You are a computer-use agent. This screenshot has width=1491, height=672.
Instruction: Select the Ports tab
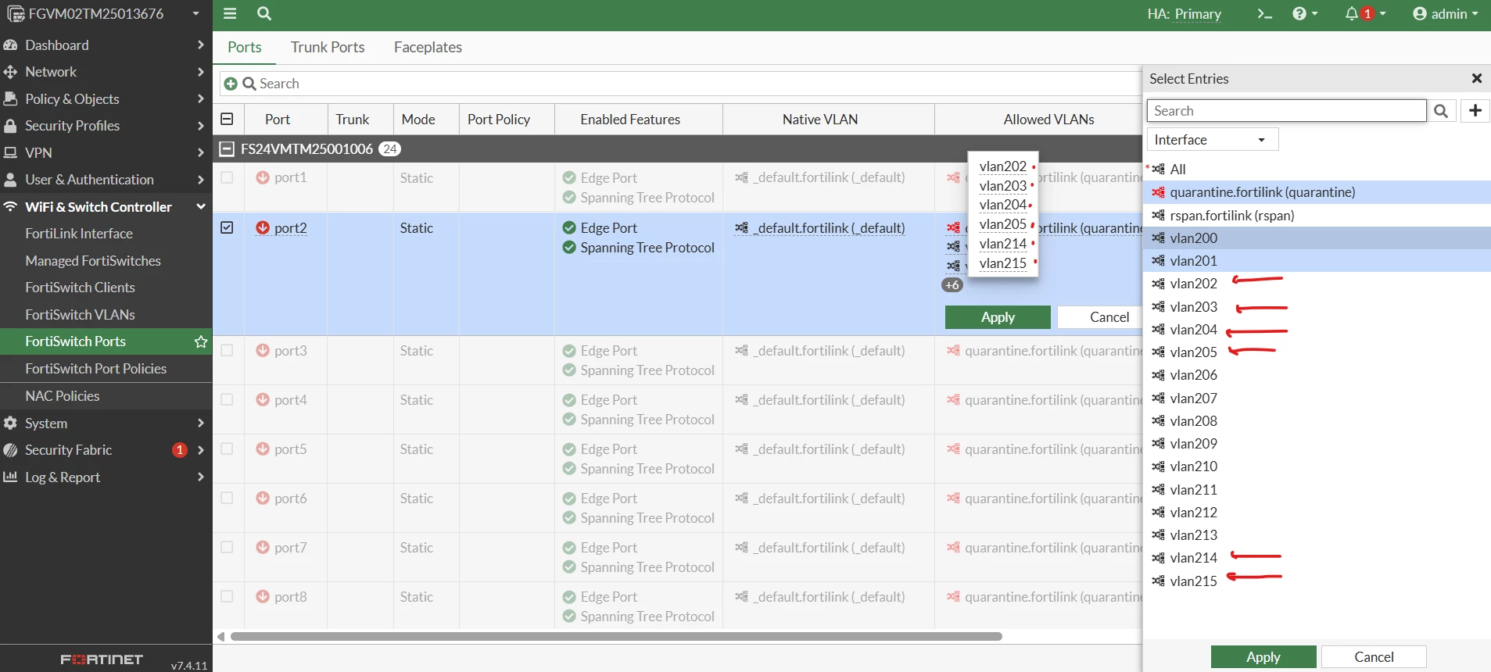pyautogui.click(x=245, y=48)
